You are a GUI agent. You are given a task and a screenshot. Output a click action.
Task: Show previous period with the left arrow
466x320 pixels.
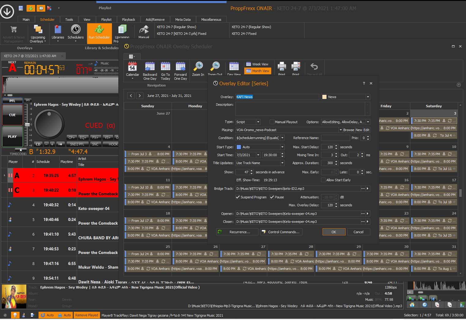(x=131, y=96)
